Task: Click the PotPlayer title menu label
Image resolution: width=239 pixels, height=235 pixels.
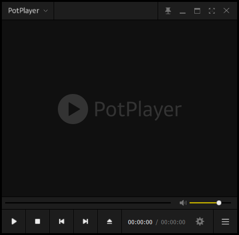Action: tap(24, 11)
